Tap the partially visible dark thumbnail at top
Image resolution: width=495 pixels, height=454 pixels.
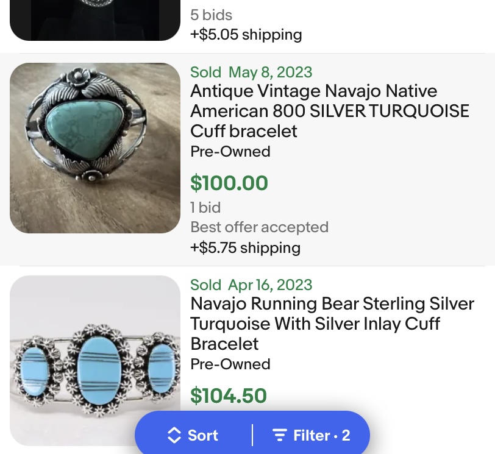[x=95, y=20]
